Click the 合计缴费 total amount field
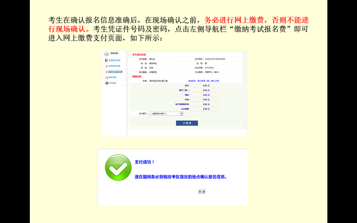 click(x=205, y=109)
